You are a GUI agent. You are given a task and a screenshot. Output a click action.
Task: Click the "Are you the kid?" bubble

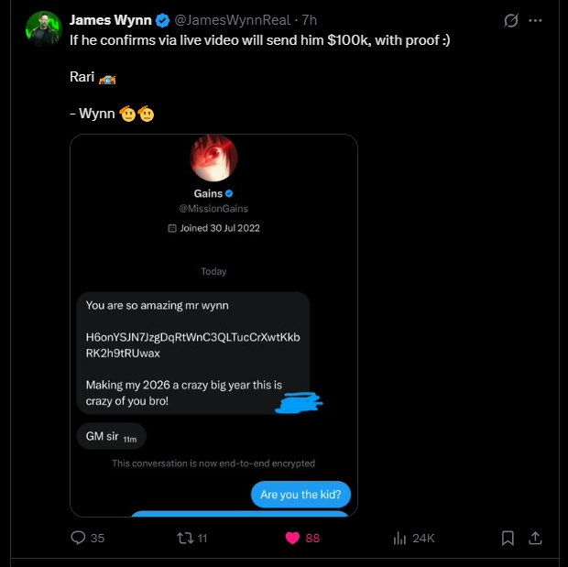300,495
